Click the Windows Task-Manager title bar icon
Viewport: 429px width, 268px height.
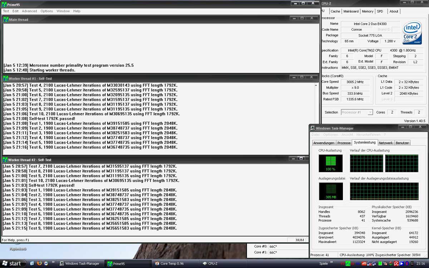click(x=313, y=128)
